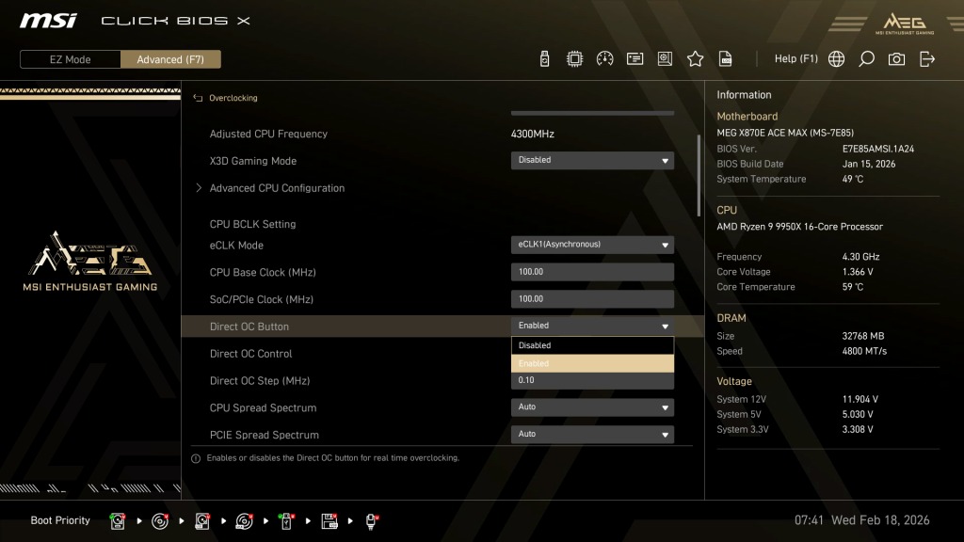
Task: Take screenshot with camera icon
Action: point(896,59)
